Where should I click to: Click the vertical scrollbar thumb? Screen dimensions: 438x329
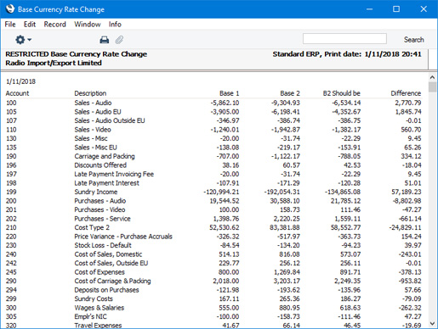pyautogui.click(x=432, y=87)
